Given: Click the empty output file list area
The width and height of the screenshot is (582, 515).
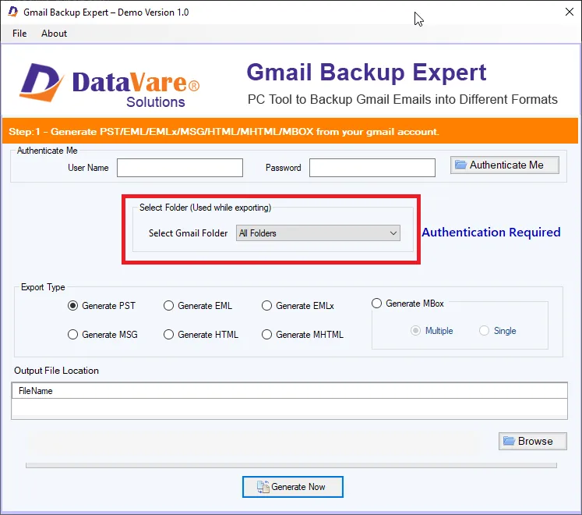Looking at the screenshot, I should [x=290, y=408].
